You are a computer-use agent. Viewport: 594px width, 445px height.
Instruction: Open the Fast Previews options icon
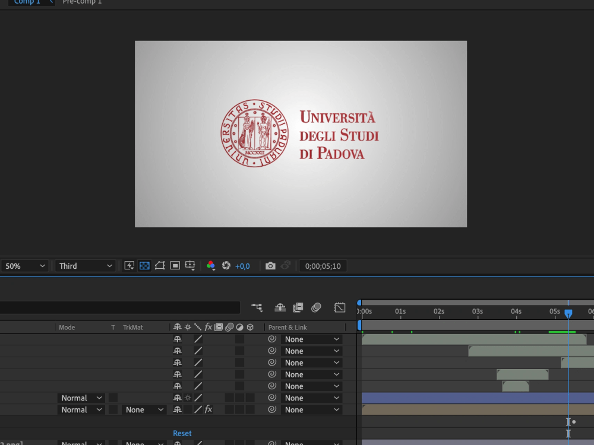click(129, 266)
